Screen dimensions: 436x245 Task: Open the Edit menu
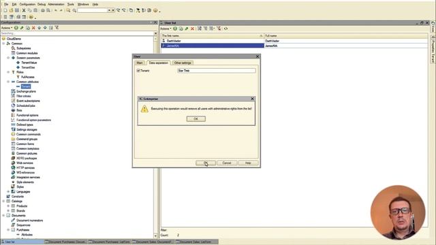[14, 4]
